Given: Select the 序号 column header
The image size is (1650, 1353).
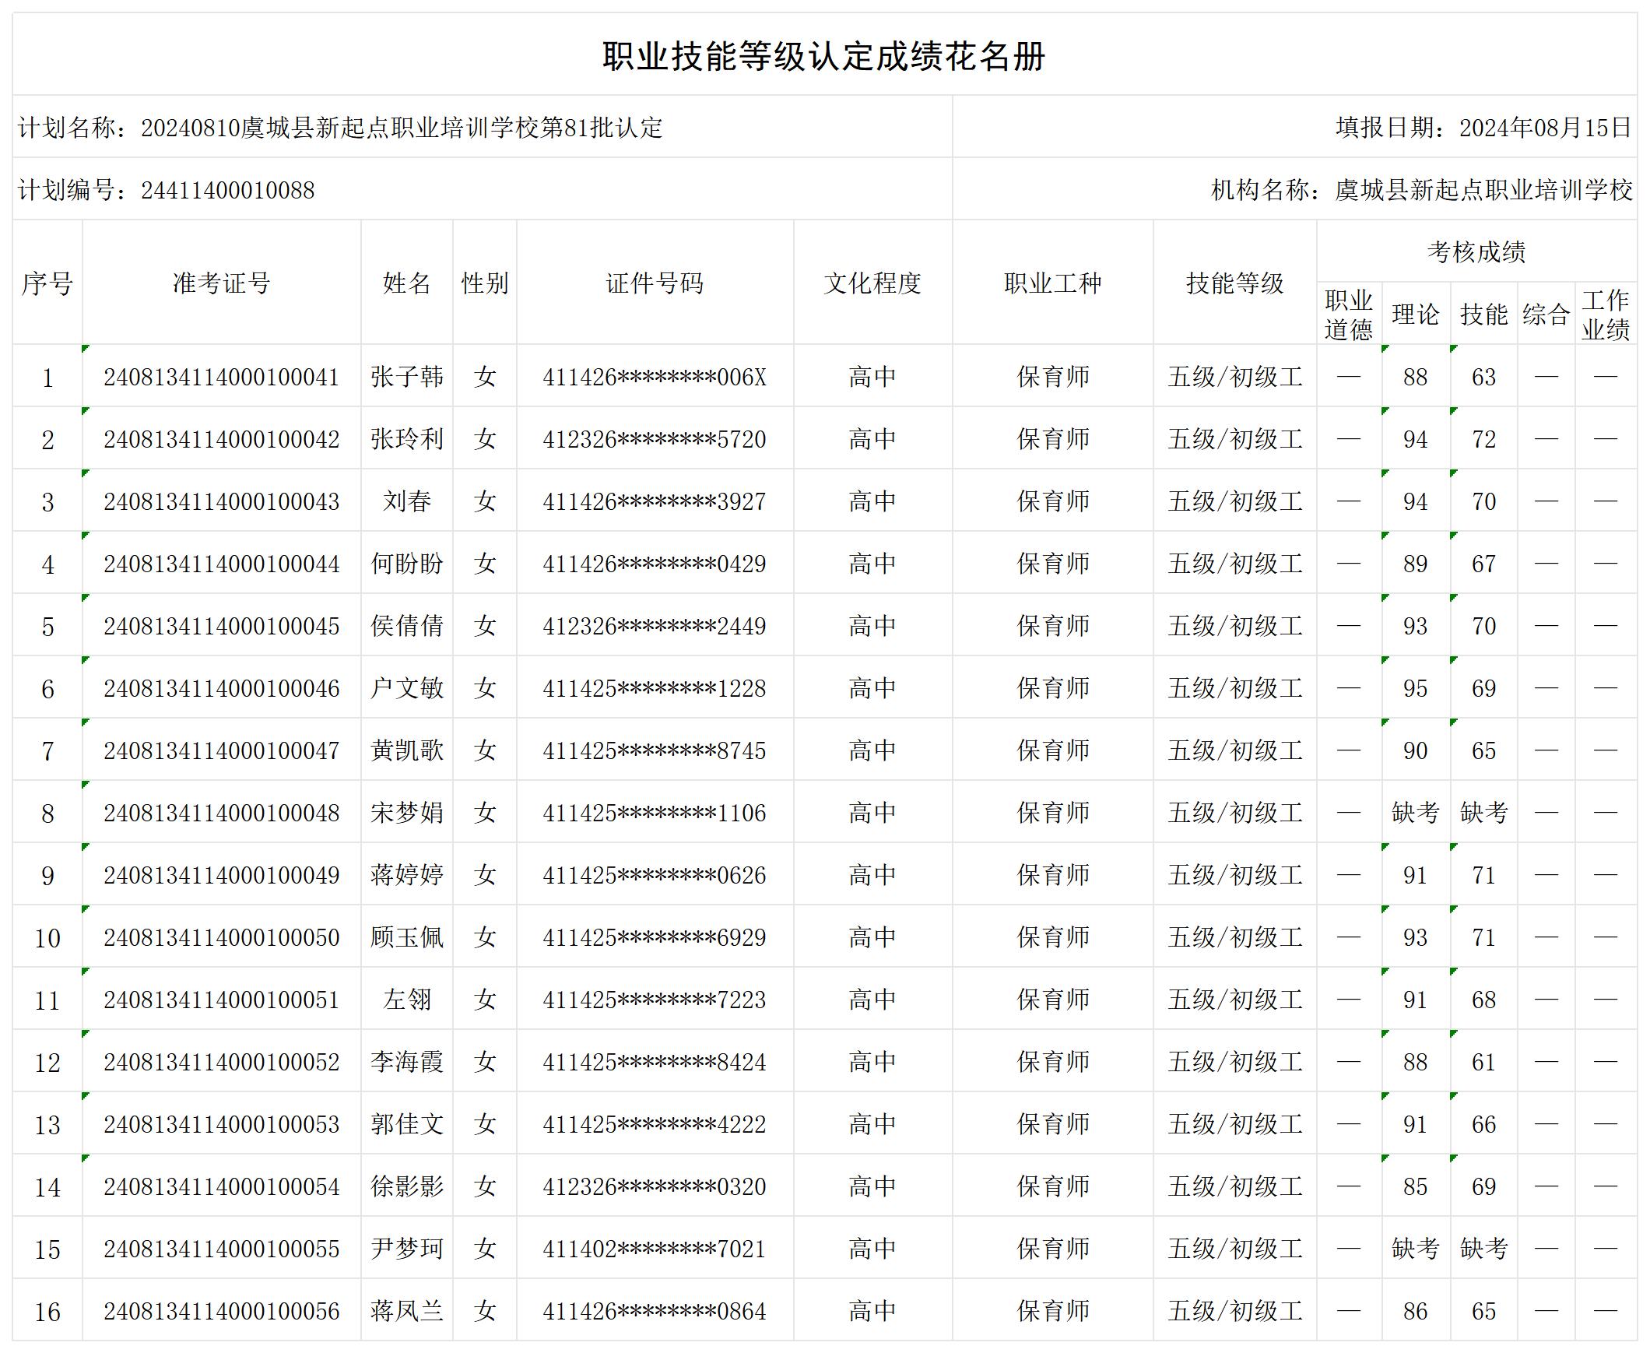Looking at the screenshot, I should point(47,283).
